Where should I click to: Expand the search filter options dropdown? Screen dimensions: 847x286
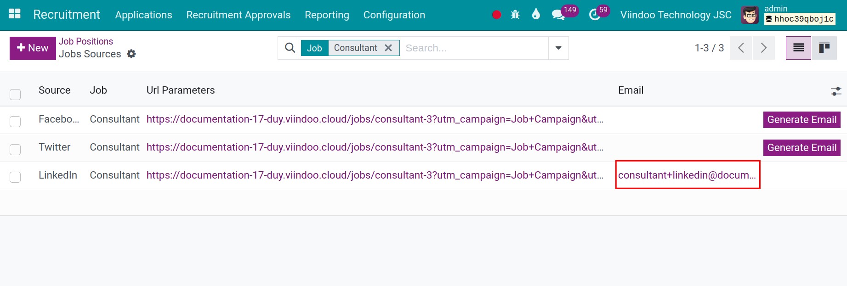click(x=558, y=48)
